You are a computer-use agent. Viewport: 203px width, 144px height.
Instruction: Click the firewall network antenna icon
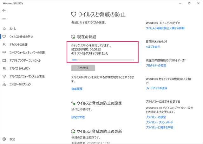coord(4,52)
